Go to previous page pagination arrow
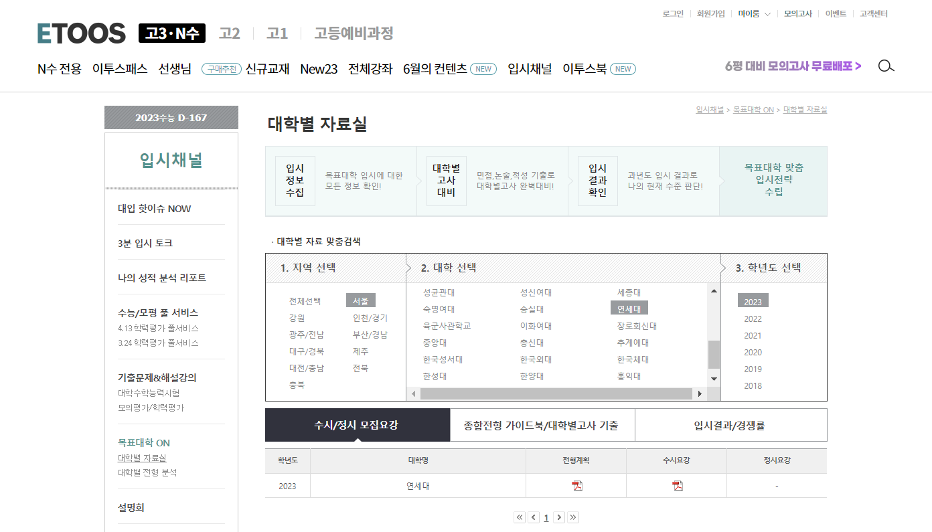Screen dimensions: 932x532 point(533,517)
